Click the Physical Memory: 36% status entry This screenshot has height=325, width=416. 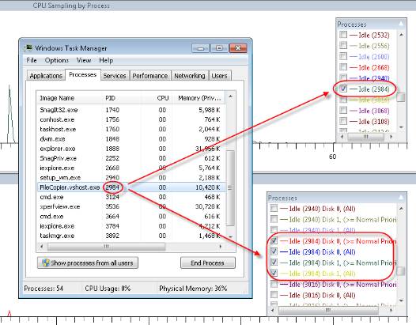[193, 289]
